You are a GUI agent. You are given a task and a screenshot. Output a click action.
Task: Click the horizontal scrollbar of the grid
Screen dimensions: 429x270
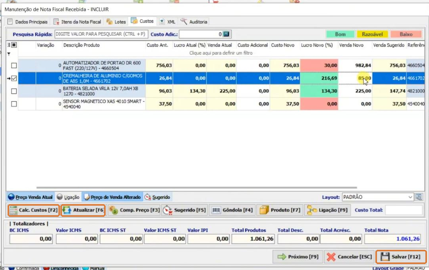point(197,188)
